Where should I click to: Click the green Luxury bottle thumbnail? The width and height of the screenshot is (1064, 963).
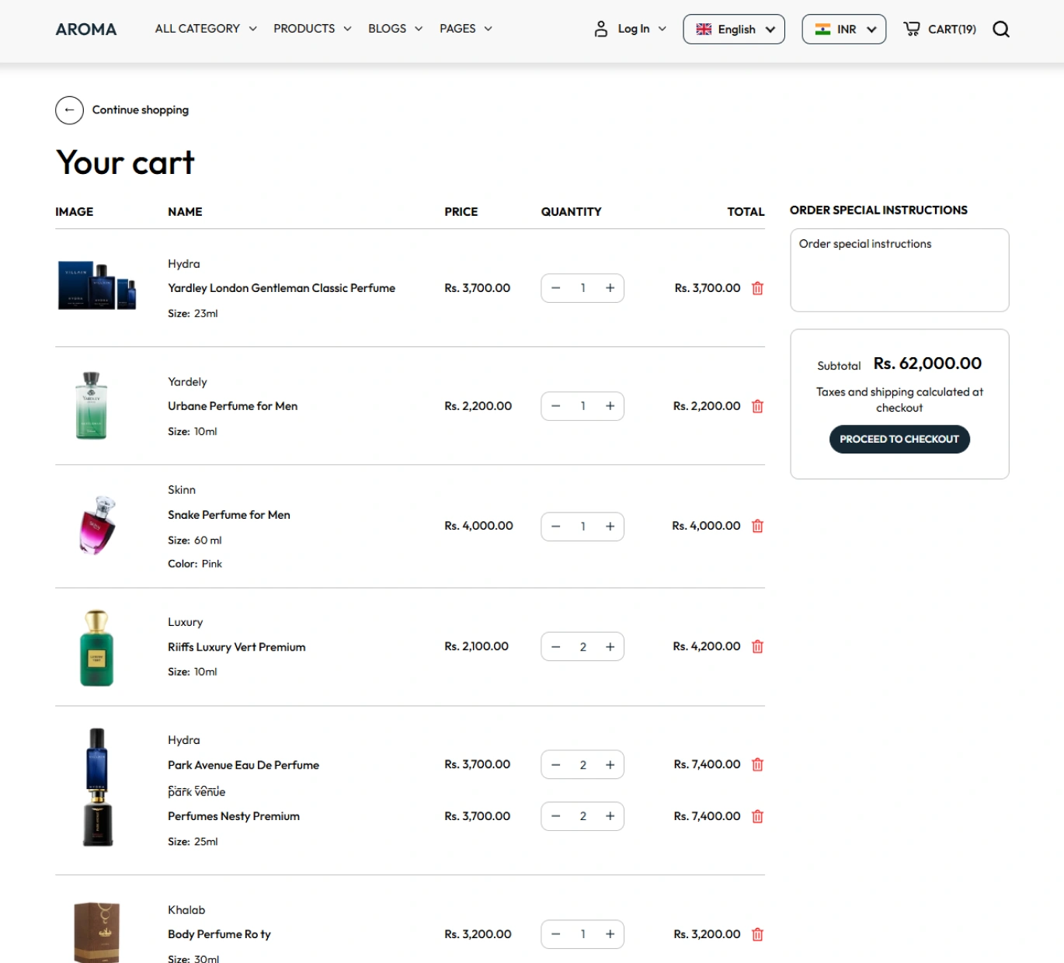click(x=97, y=648)
